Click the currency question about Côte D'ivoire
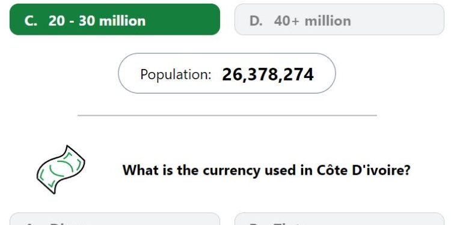The width and height of the screenshot is (451, 225). [x=266, y=170]
